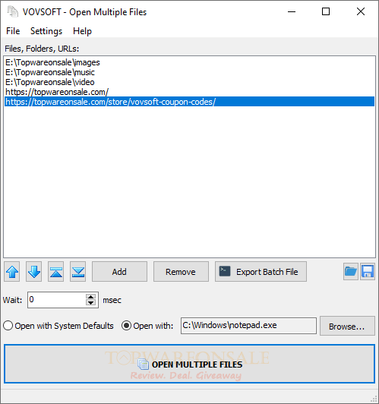Screen dimensions: 379x404
Task: Click the save list floppy icon
Action: click(x=368, y=272)
